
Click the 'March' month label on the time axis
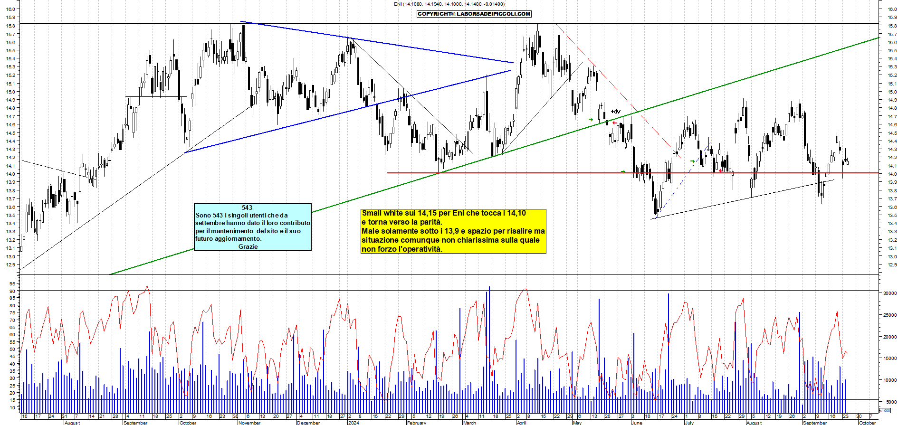pyautogui.click(x=469, y=423)
